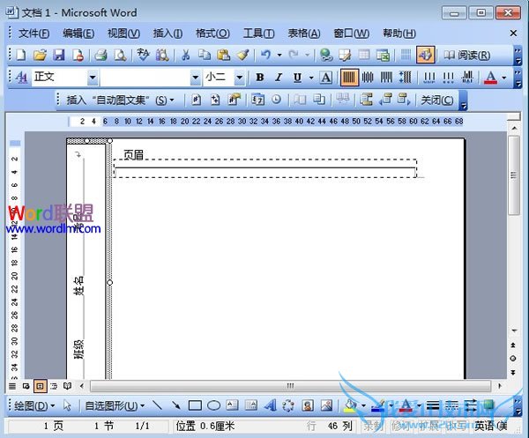Switch between header and footer

click(366, 100)
